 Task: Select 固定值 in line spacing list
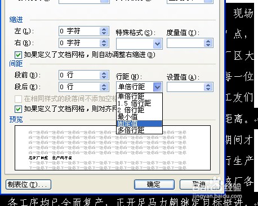[139, 124]
